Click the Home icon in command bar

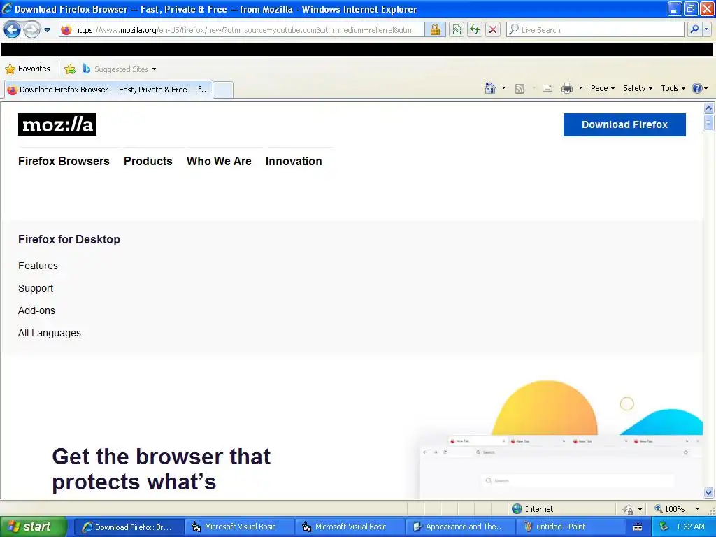(x=490, y=88)
